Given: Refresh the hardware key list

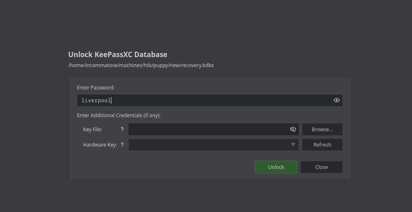Looking at the screenshot, I should click(x=322, y=145).
